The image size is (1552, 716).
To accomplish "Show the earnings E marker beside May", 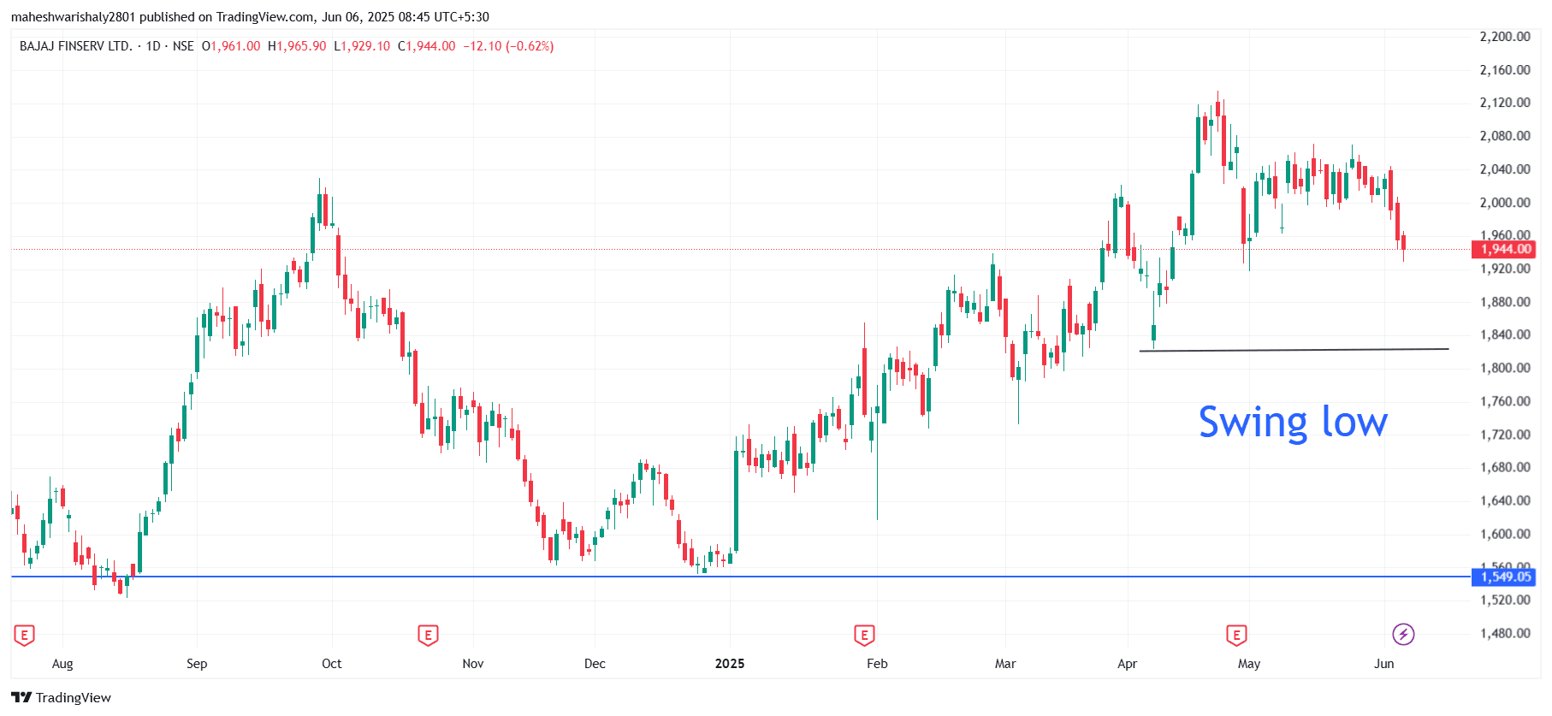I will tap(1236, 635).
